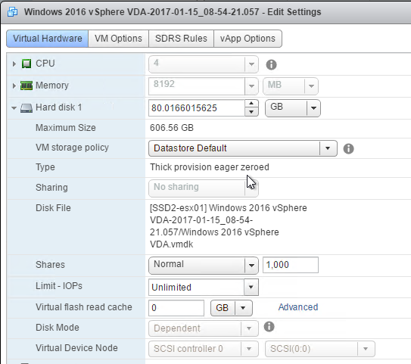This screenshot has height=364, width=411.
Task: Switch to the Virtual Hardware tab
Action: (48, 39)
